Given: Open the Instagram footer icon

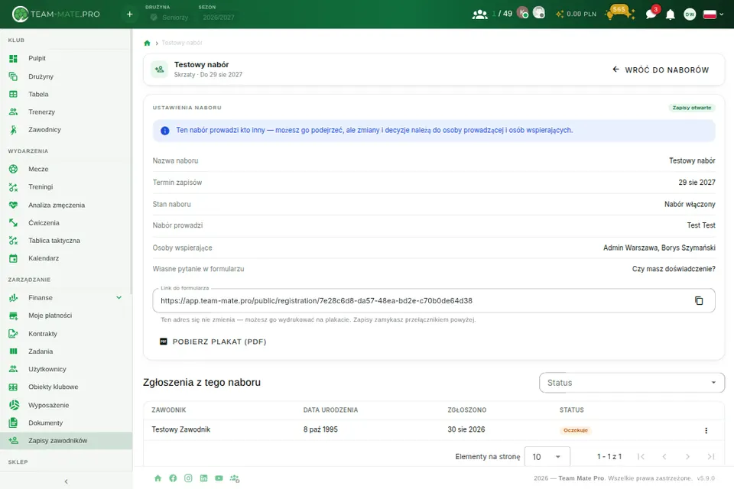Looking at the screenshot, I should [x=188, y=478].
